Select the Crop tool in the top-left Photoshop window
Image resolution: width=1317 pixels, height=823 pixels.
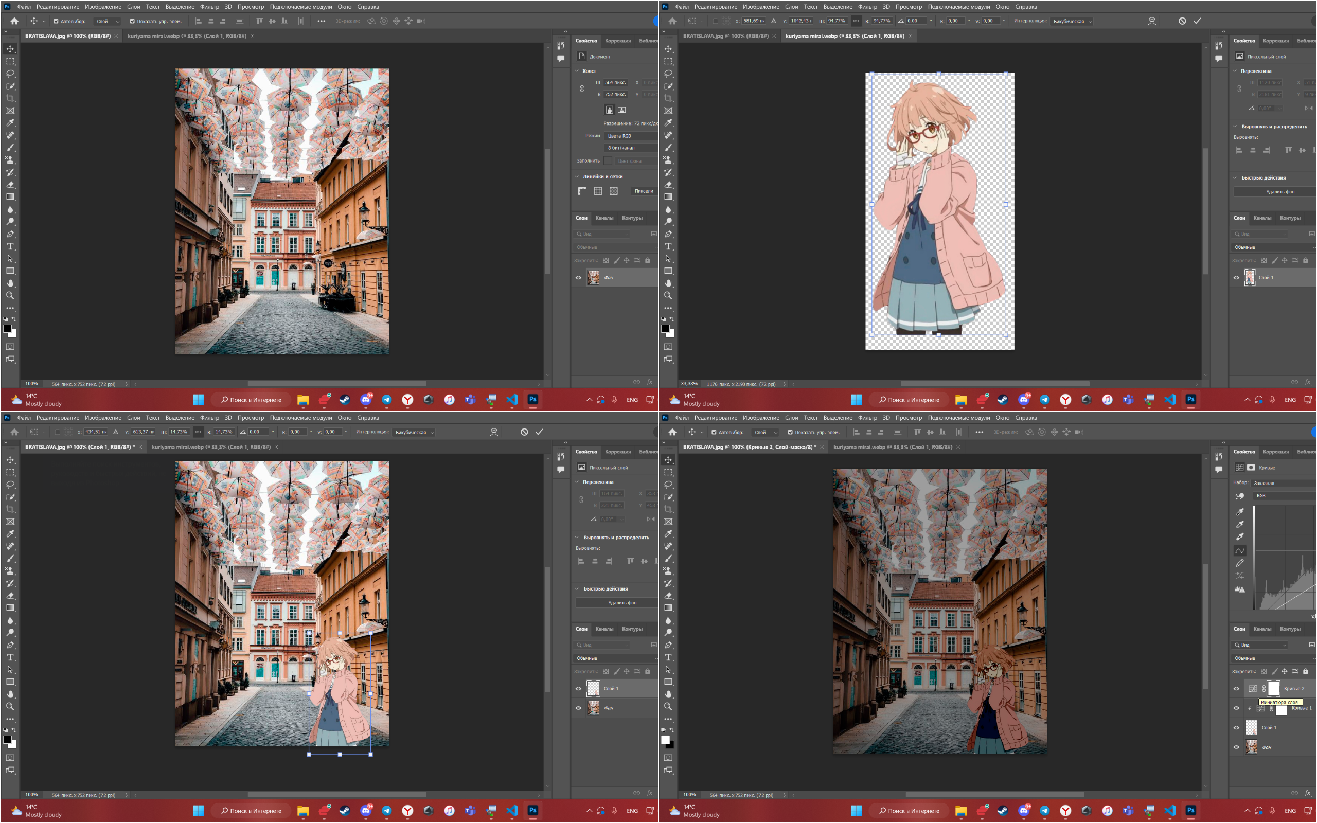coord(10,99)
